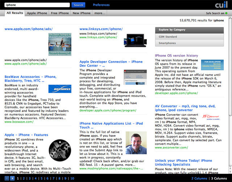Viewport: 232px width, 182px height.
Task: Go to results page 5
Action: [x=42, y=178]
